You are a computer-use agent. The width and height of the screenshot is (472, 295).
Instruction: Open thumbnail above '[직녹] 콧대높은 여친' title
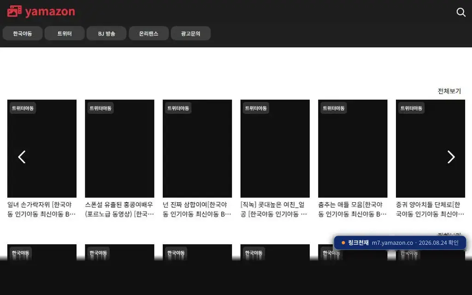pyautogui.click(x=275, y=148)
